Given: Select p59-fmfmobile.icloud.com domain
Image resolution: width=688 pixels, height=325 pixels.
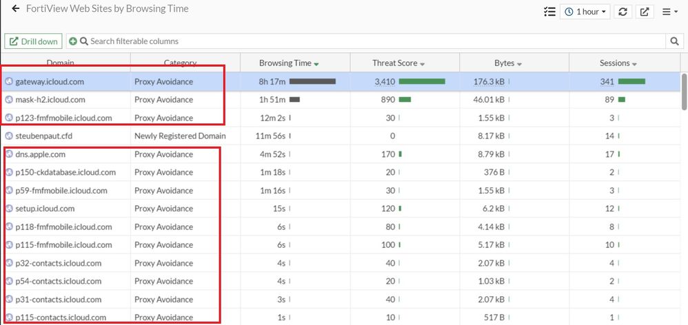Looking at the screenshot, I should pyautogui.click(x=61, y=191).
